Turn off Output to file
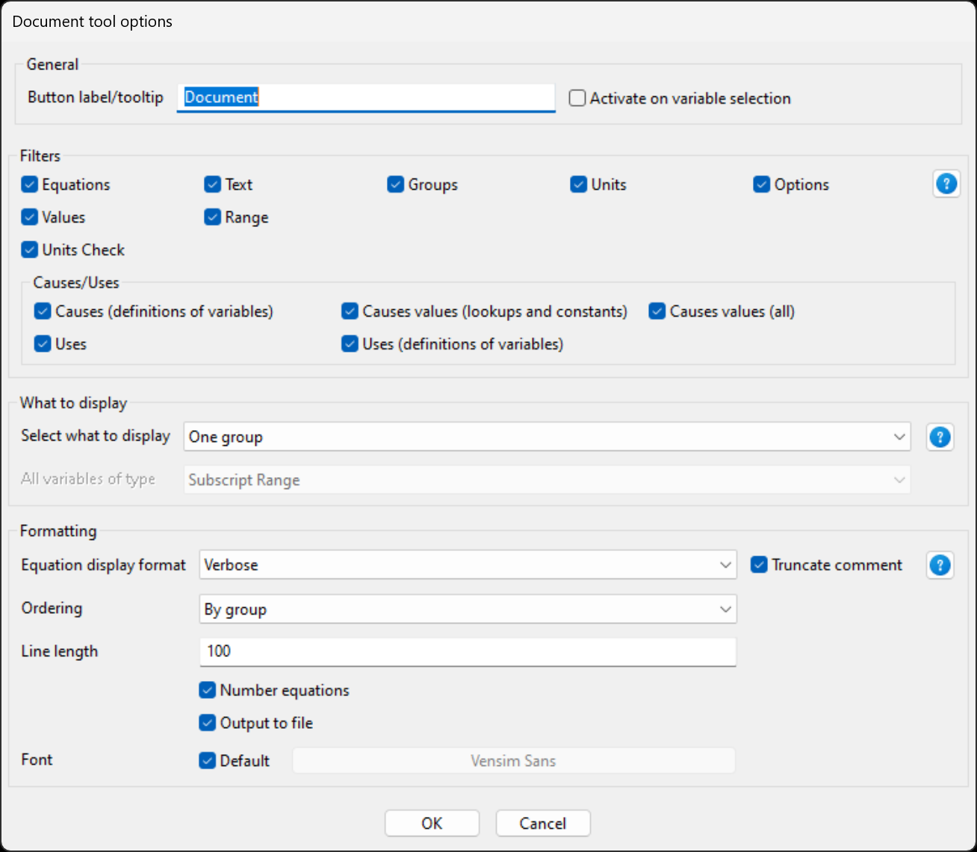Viewport: 977px width, 852px height. point(207,723)
